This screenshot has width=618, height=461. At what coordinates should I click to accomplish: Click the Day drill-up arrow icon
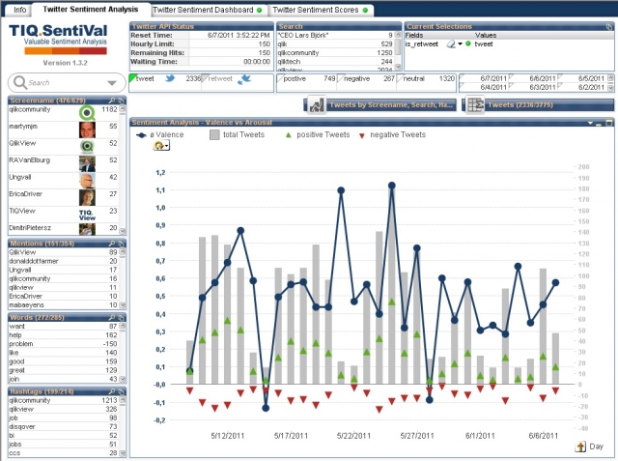pyautogui.click(x=580, y=447)
